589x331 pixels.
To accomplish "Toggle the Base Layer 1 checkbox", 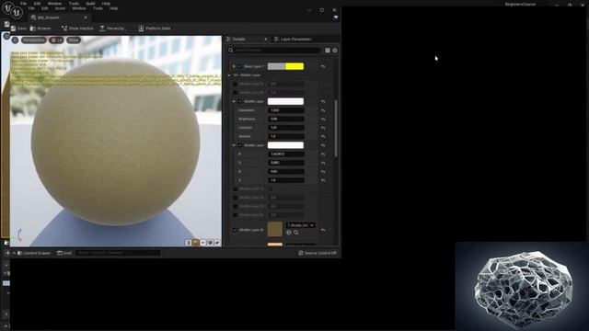I will (239, 66).
